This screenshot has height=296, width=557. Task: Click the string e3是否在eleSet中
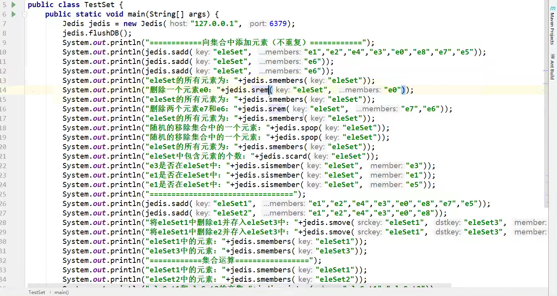click(x=187, y=166)
